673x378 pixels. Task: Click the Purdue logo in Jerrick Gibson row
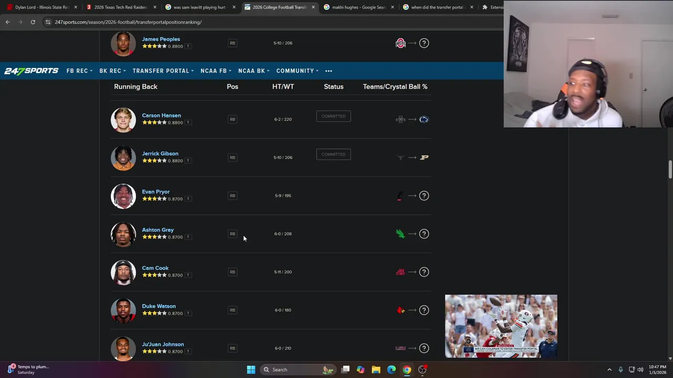click(424, 157)
